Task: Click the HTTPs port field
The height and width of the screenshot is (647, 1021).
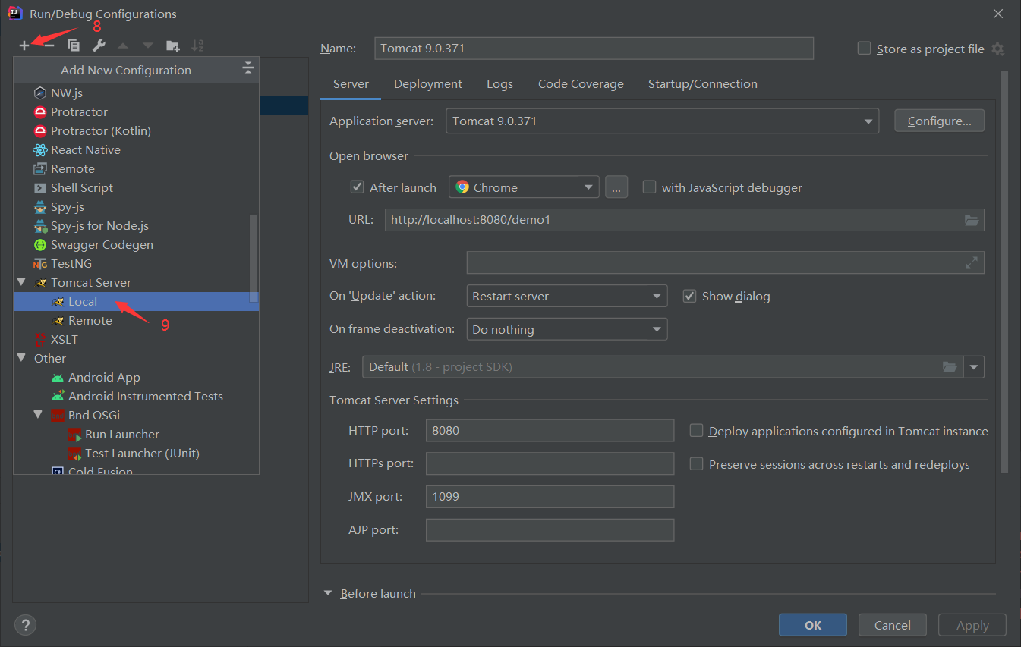Action: [x=550, y=463]
